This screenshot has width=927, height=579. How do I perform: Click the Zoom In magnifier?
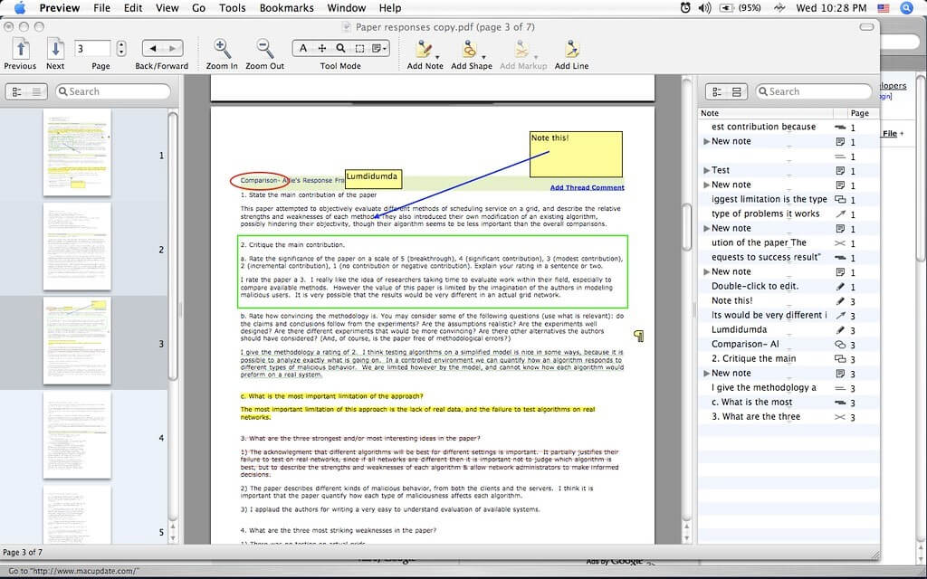tap(222, 49)
